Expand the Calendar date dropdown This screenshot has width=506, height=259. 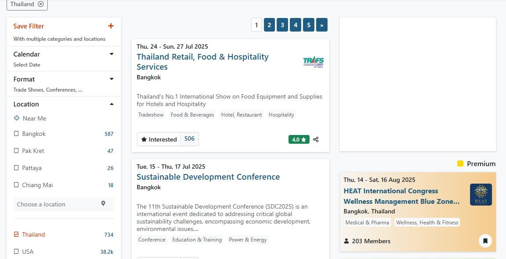pos(111,54)
